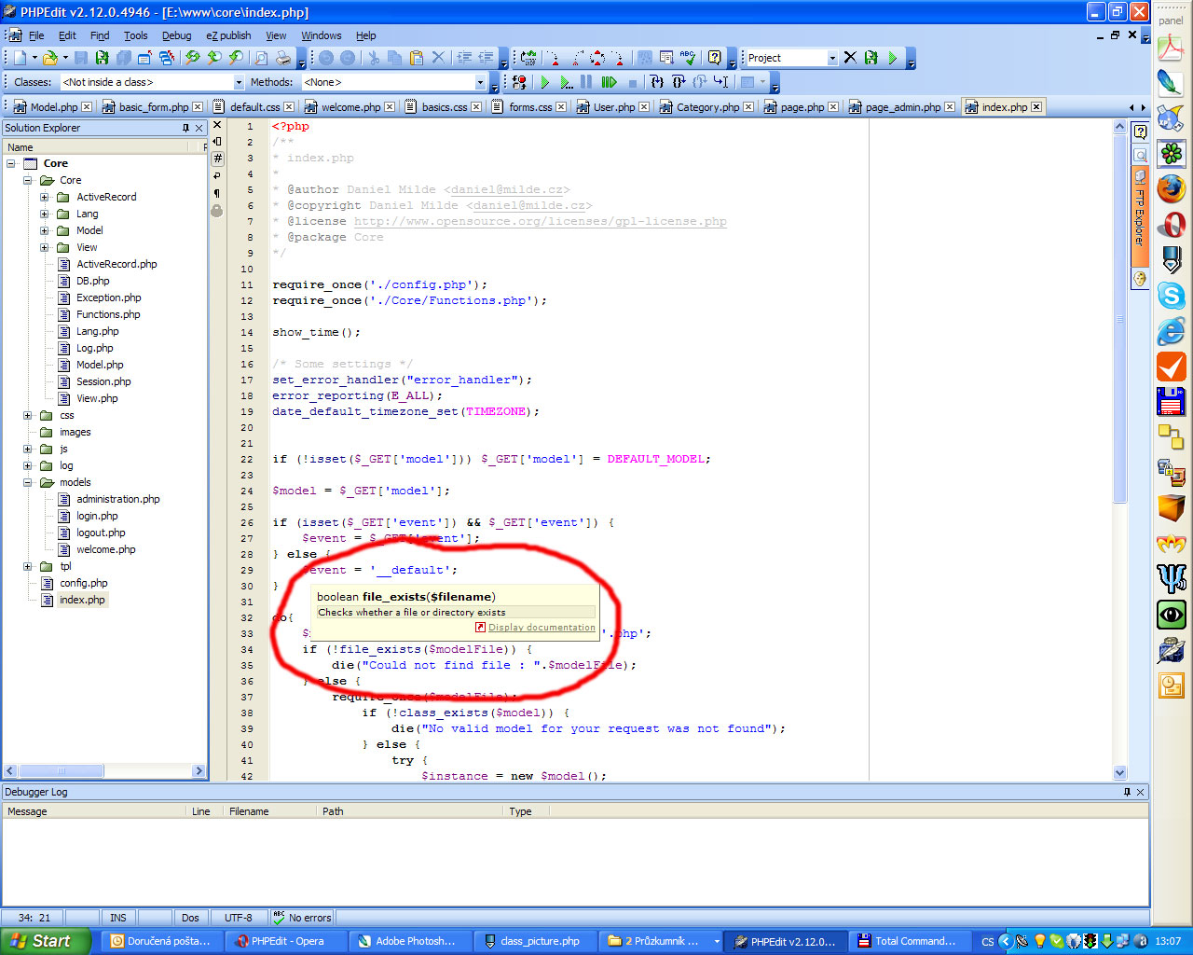The width and height of the screenshot is (1193, 955).
Task: Click the Opera icon in side panel
Action: click(1171, 225)
